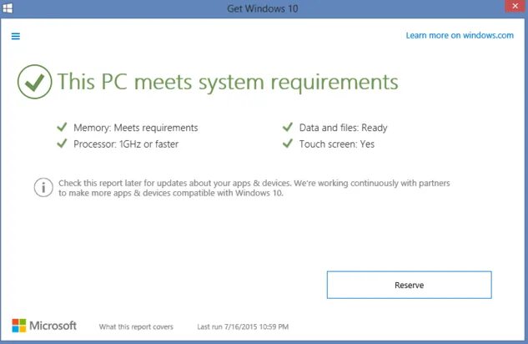The image size is (528, 344).
Task: Click the Microsoft logo
Action: point(44,326)
